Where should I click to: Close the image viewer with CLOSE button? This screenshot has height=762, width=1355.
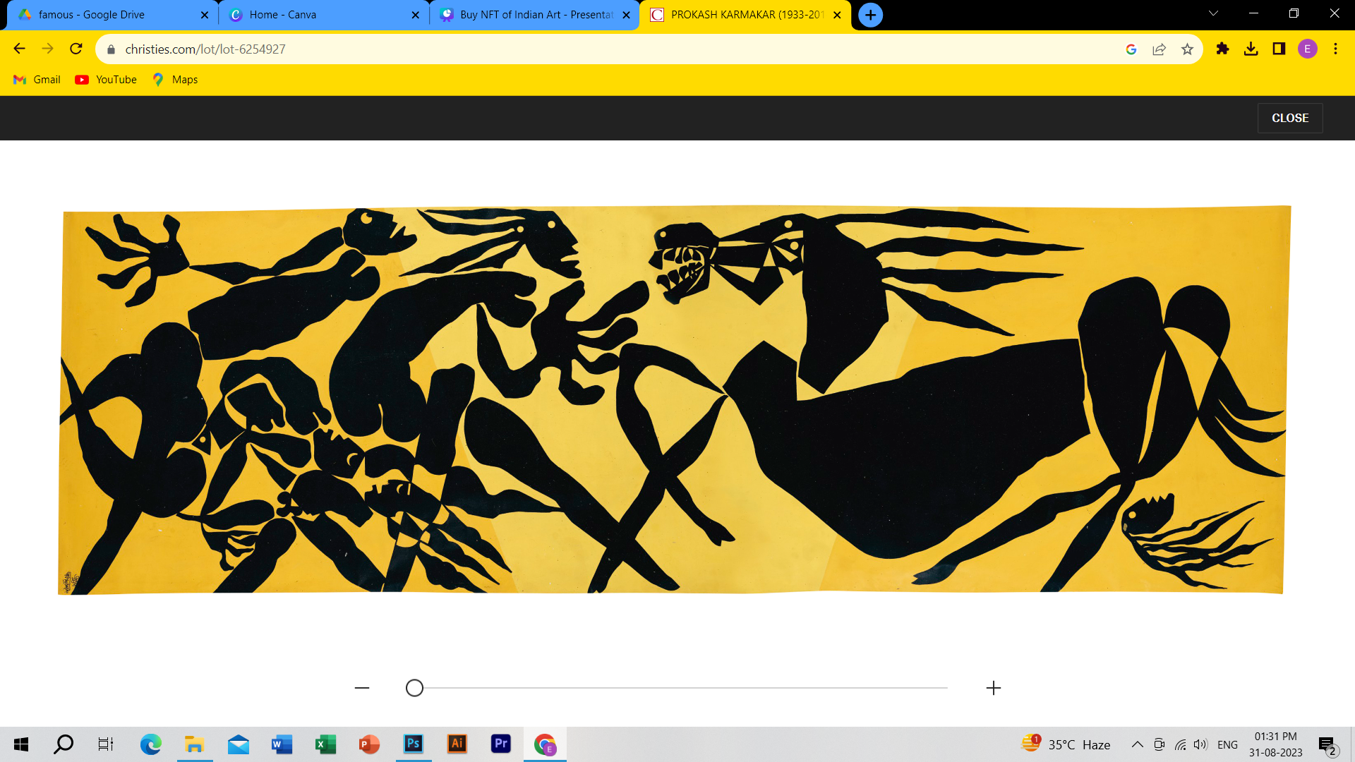coord(1289,118)
